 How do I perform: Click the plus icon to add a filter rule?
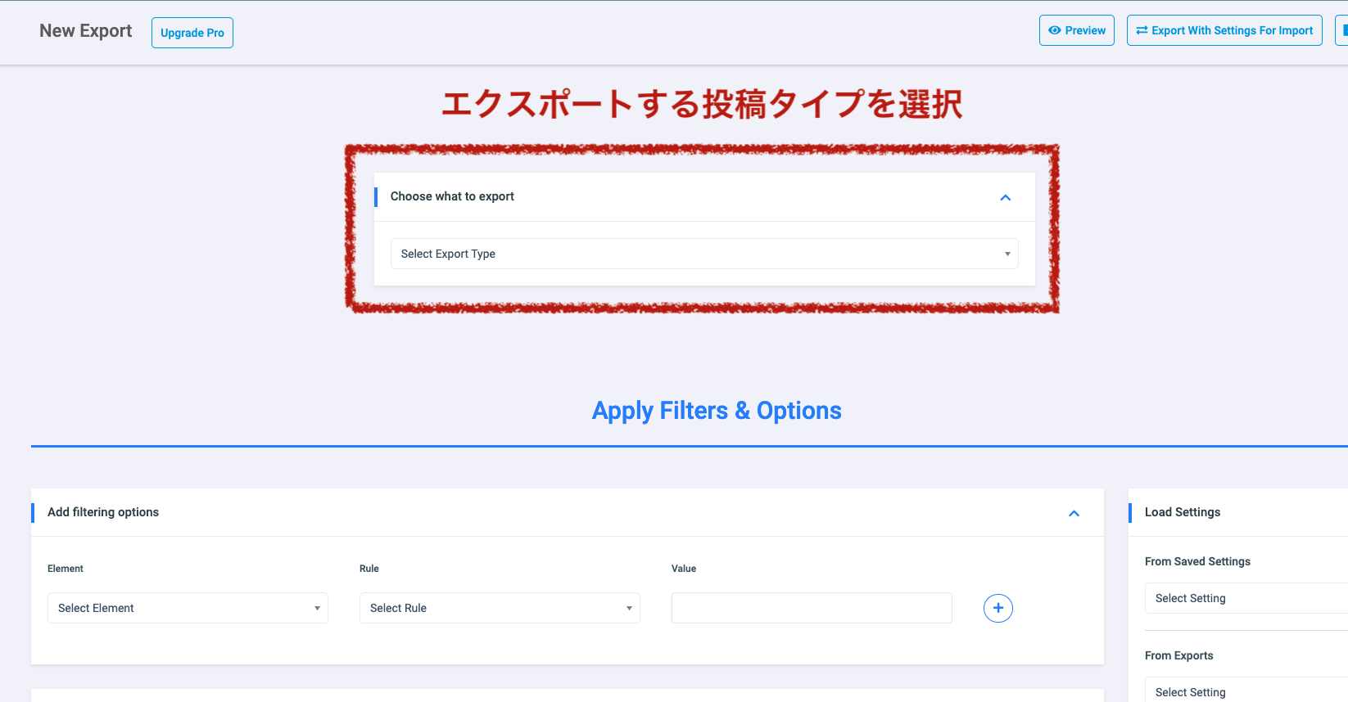pos(997,608)
